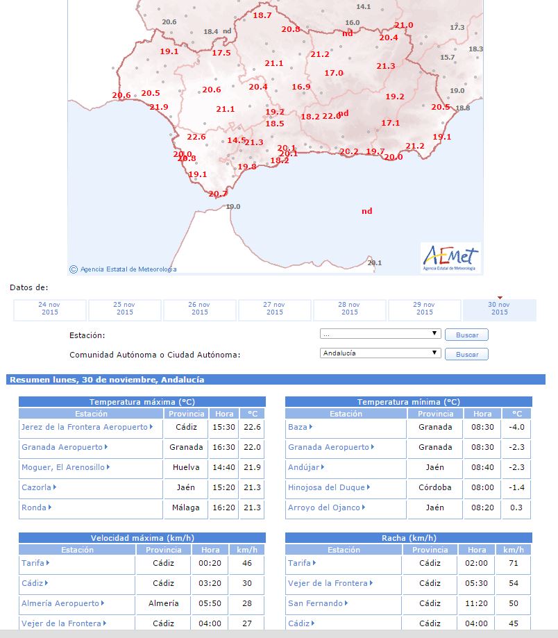Open Hinojosa del Duque station link
The image size is (558, 638).
pos(324,487)
